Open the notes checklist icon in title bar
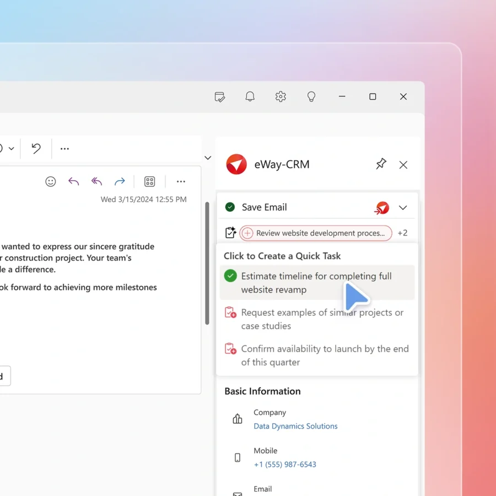 219,97
